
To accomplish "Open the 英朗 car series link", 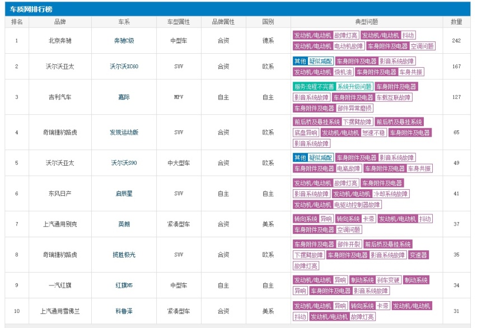I will [x=124, y=224].
